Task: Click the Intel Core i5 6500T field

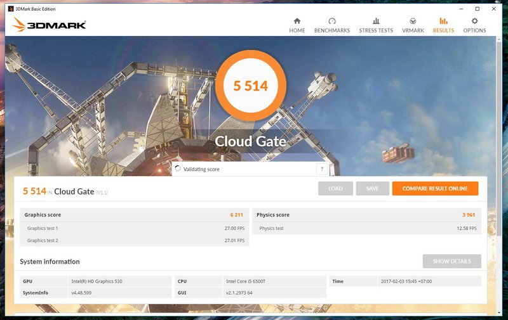Action: pyautogui.click(x=274, y=281)
